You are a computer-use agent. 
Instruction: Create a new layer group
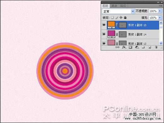pyautogui.click(x=143, y=48)
